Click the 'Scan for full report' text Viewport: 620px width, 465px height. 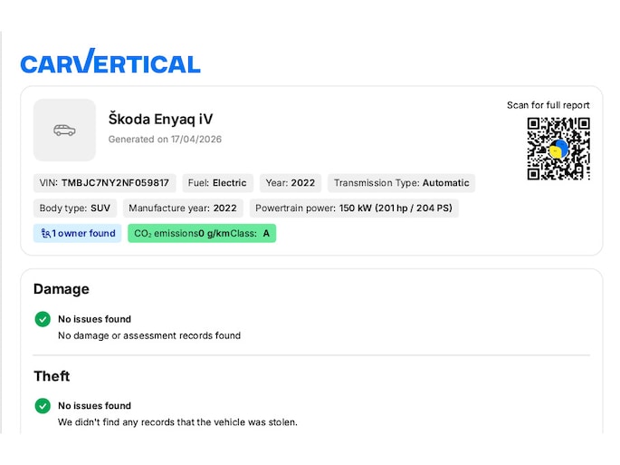pyautogui.click(x=548, y=105)
